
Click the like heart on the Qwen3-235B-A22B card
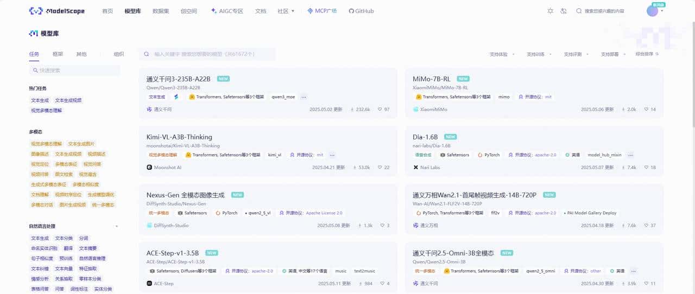pyautogui.click(x=380, y=110)
